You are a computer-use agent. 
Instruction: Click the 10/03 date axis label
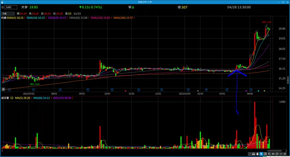point(107,94)
